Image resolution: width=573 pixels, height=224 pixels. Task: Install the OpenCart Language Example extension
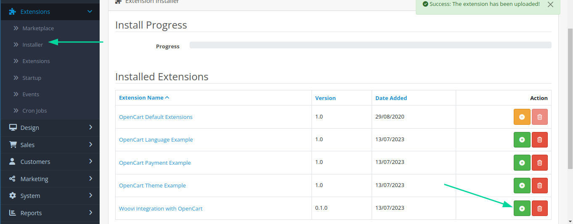point(522,140)
